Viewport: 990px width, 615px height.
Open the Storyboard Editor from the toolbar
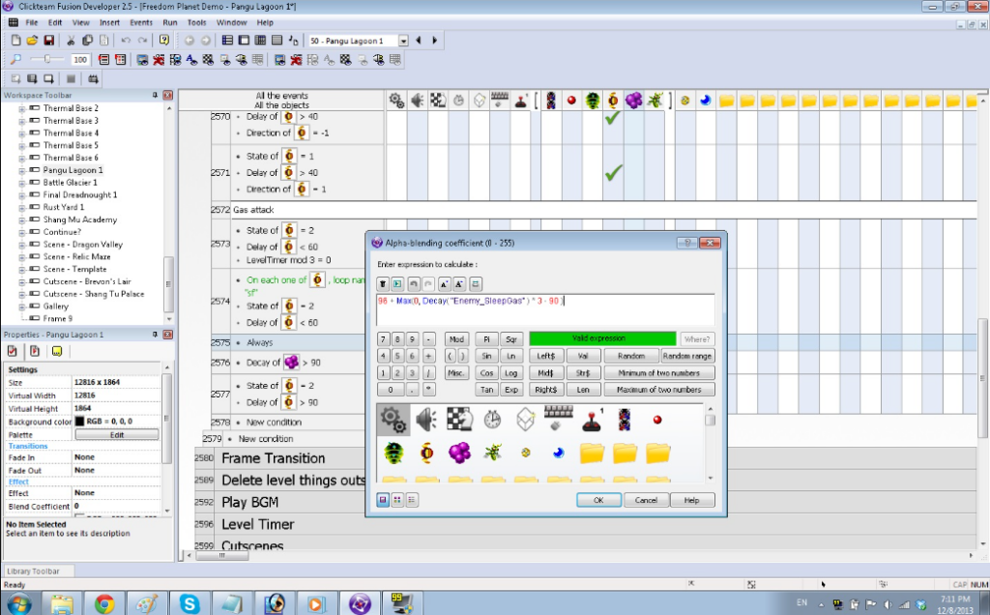[x=226, y=40]
